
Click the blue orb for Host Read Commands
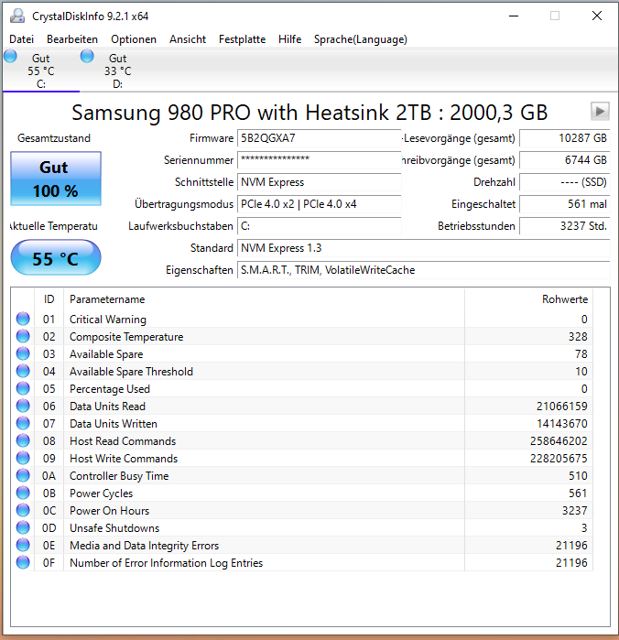(23, 440)
